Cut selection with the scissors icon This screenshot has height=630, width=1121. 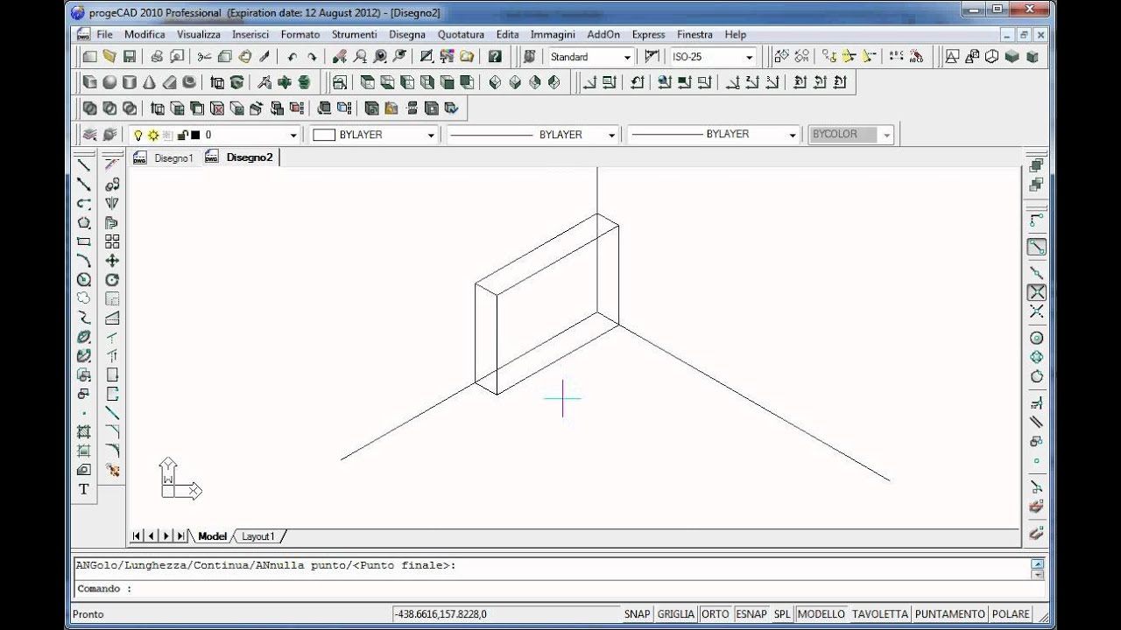(x=204, y=57)
